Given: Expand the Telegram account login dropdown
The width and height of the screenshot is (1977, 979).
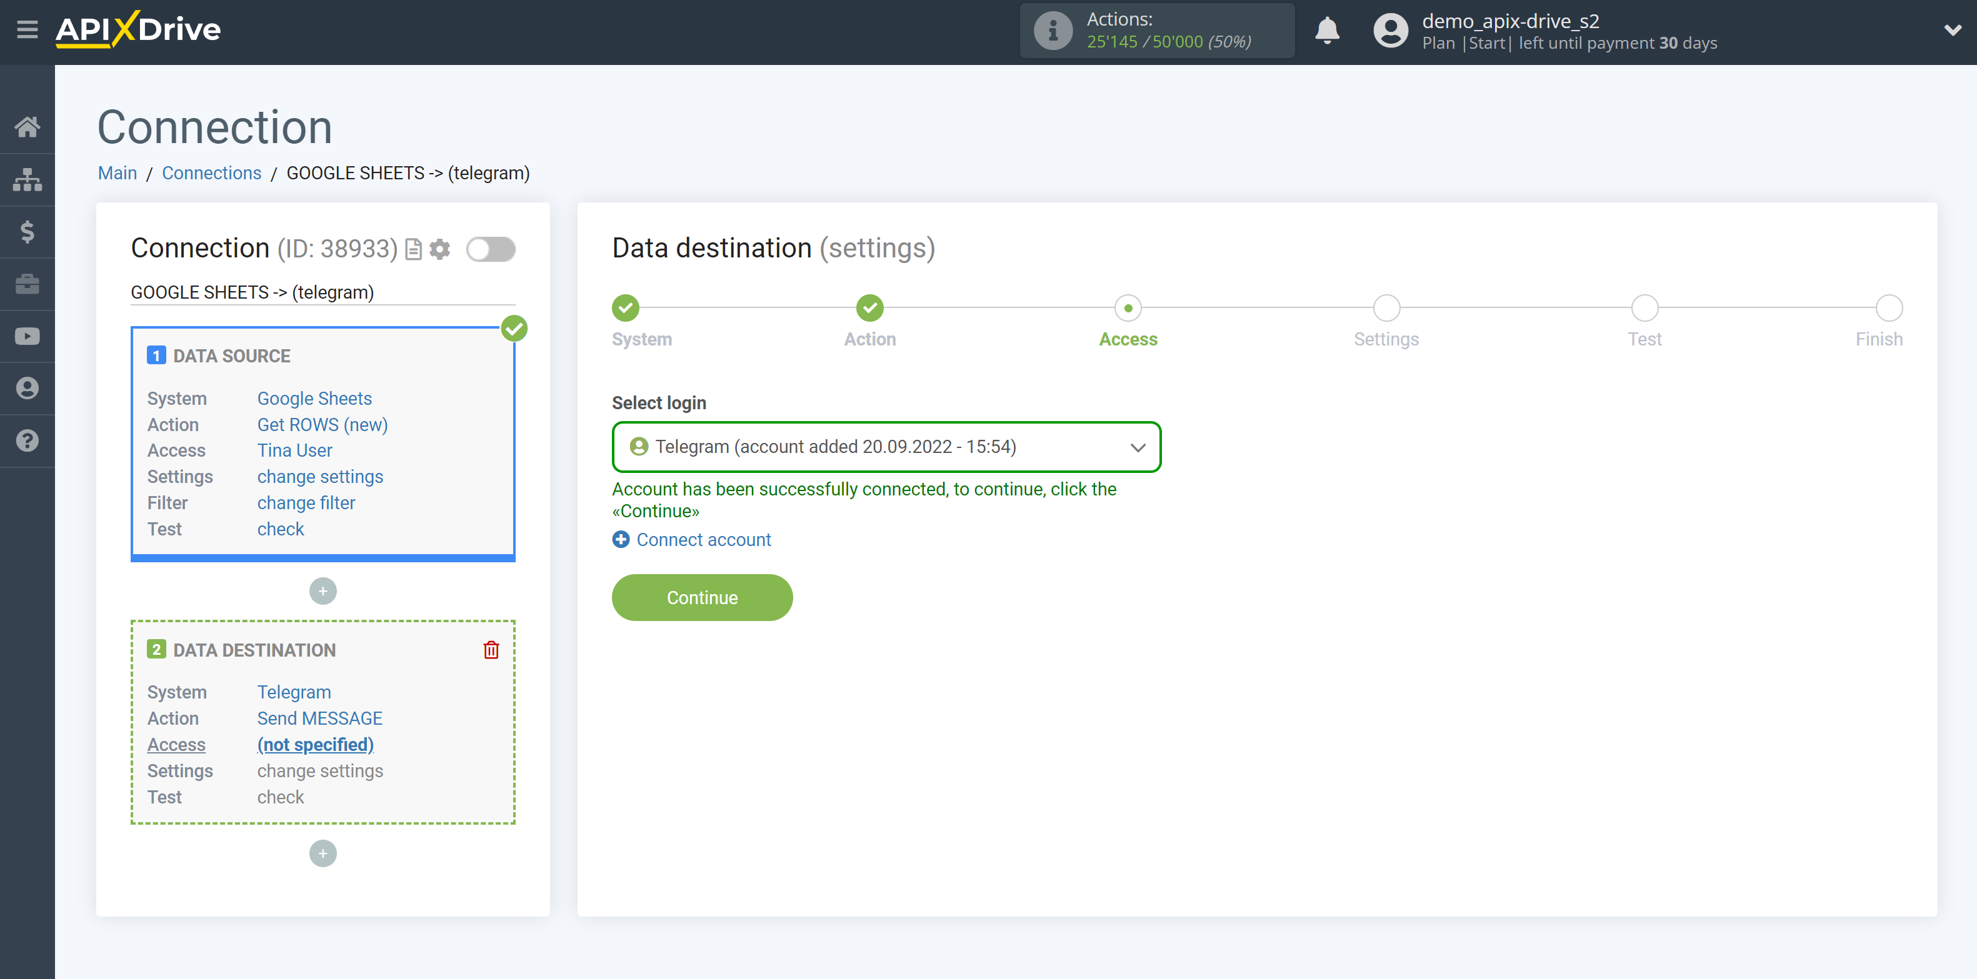Looking at the screenshot, I should click(1136, 446).
